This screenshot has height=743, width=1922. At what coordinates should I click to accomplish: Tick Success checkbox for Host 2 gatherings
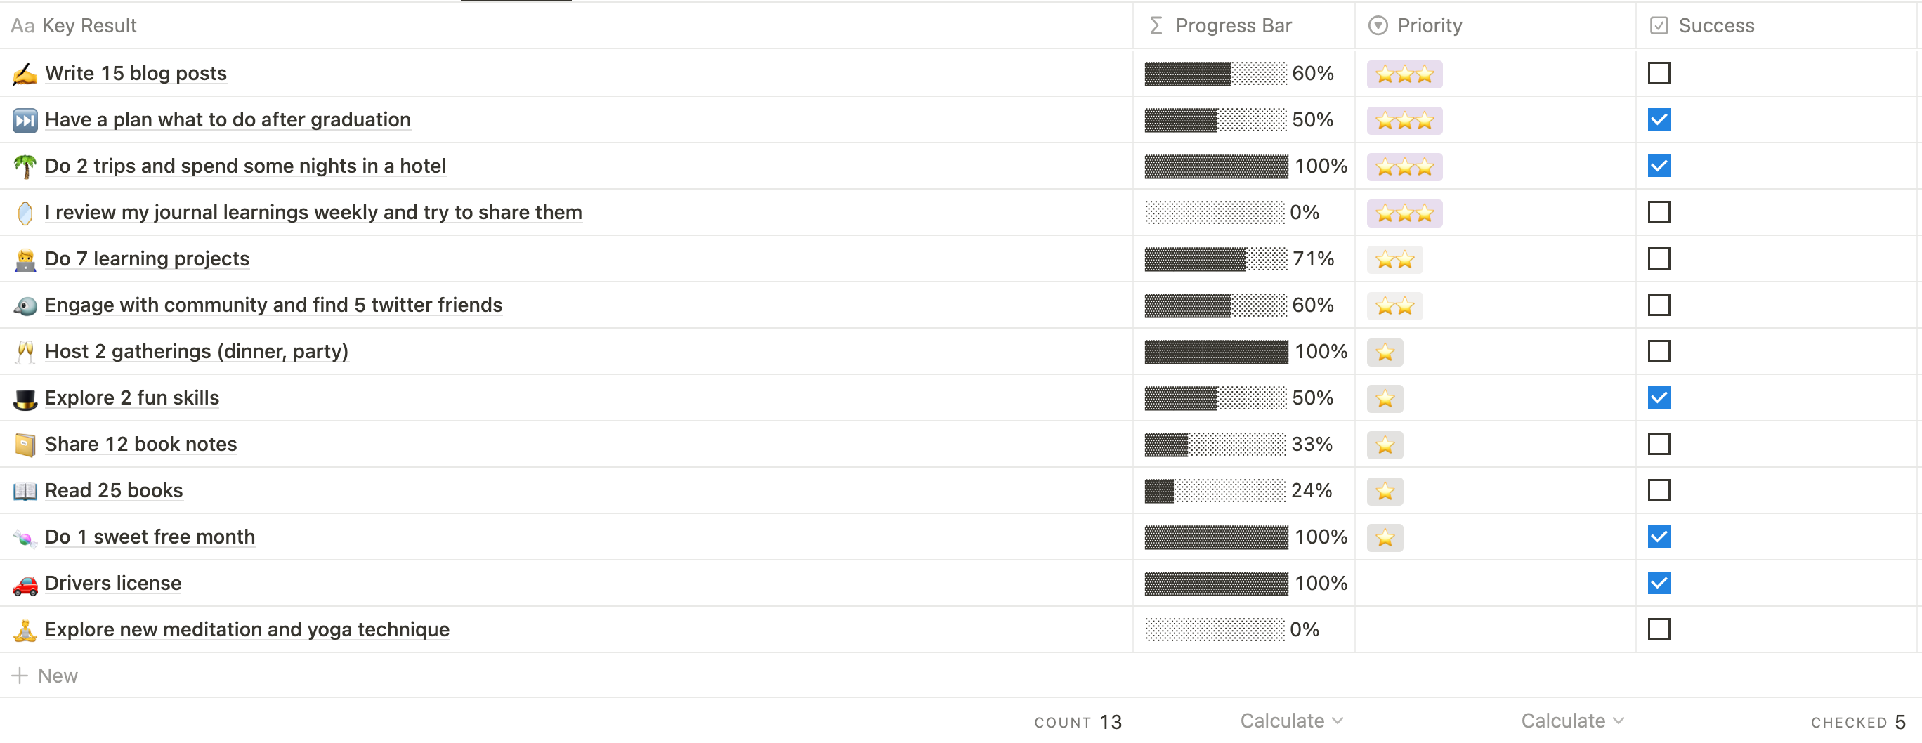[x=1659, y=351]
